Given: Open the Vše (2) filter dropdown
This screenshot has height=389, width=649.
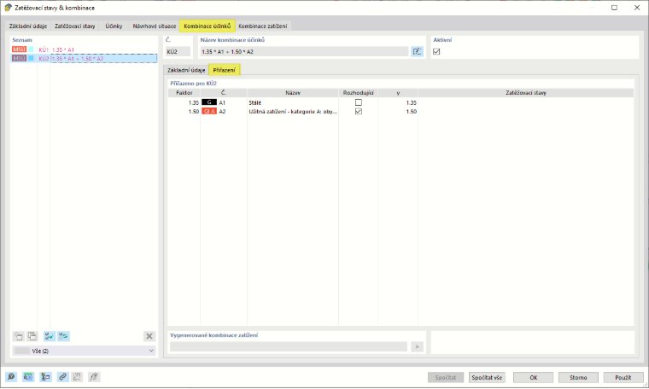Looking at the screenshot, I should tap(85, 351).
